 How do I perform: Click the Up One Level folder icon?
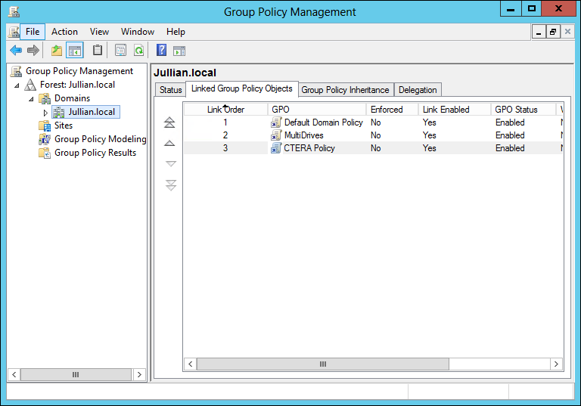56,51
